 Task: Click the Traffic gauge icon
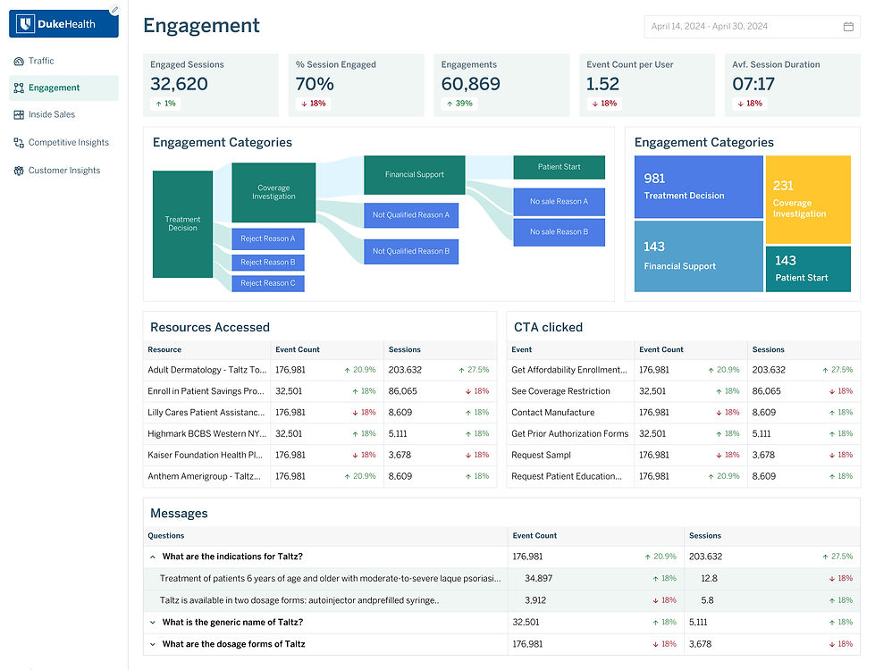(19, 62)
